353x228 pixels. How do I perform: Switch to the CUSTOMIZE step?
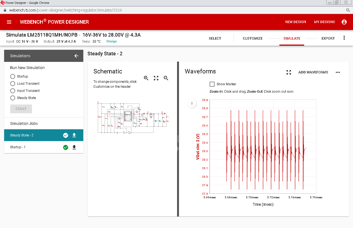pyautogui.click(x=253, y=39)
